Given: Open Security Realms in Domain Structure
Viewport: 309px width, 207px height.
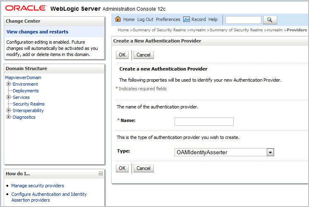Looking at the screenshot, I should pyautogui.click(x=29, y=104).
